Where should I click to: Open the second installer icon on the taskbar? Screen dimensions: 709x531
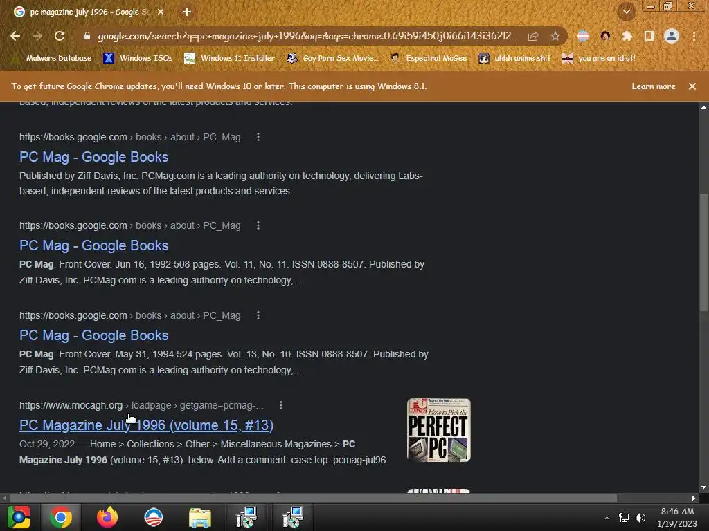(293, 517)
